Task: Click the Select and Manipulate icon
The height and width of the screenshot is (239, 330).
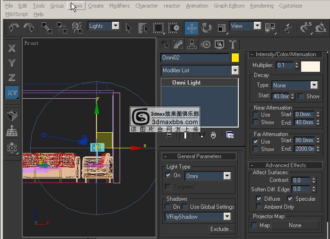Action: pyautogui.click(x=288, y=28)
